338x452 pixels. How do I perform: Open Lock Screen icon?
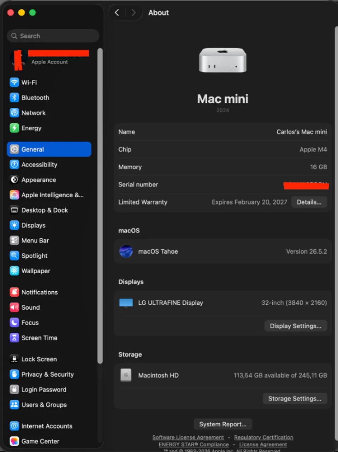pos(14,359)
